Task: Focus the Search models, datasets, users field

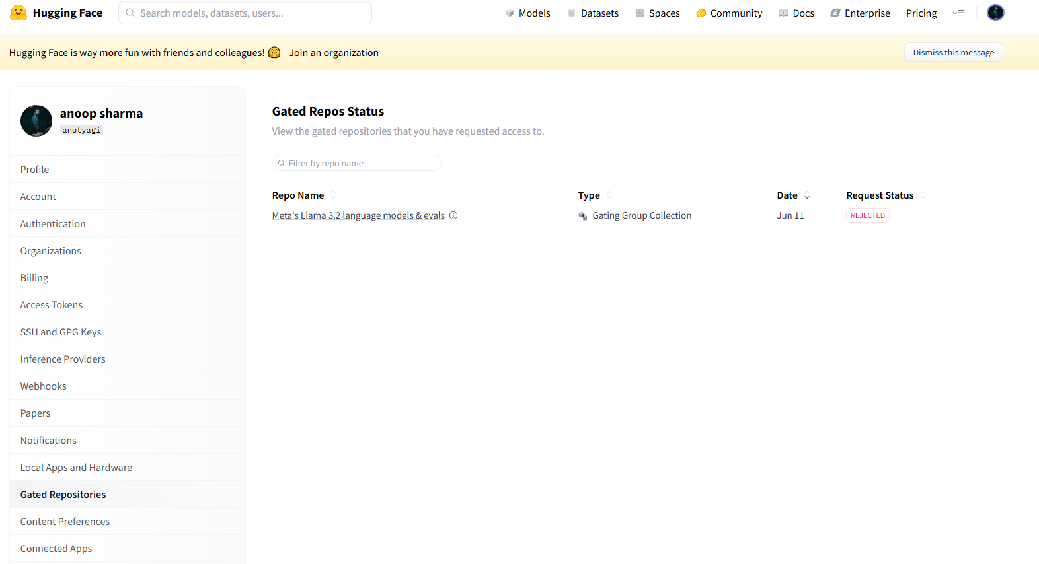Action: coord(245,13)
